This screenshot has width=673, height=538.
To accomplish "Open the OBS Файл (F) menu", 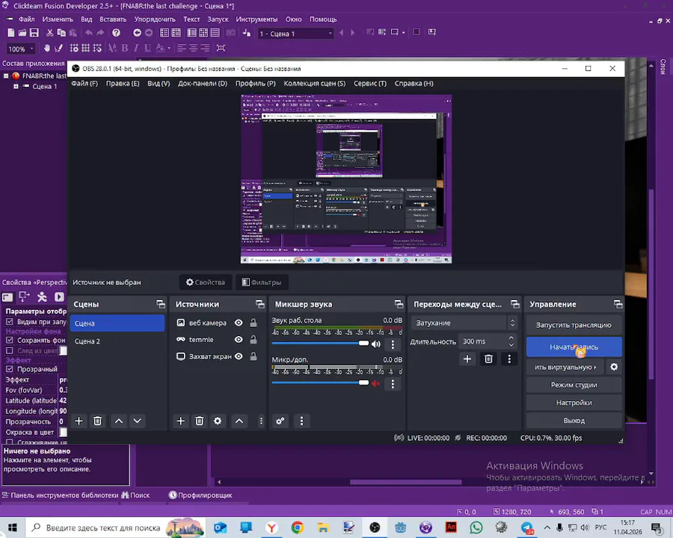I will pos(84,83).
